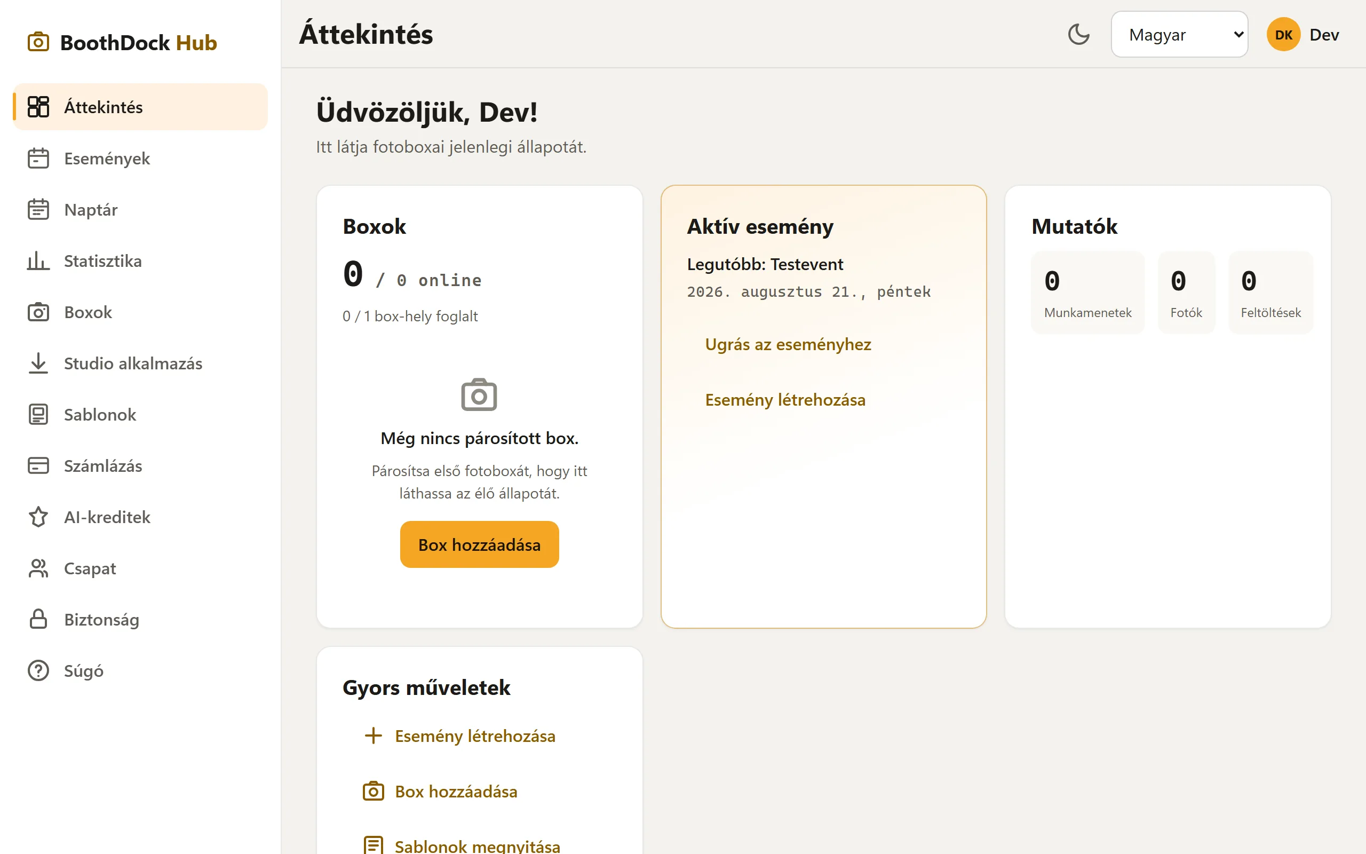Click the '0 / 1 box-hely foglalt' text

click(410, 317)
